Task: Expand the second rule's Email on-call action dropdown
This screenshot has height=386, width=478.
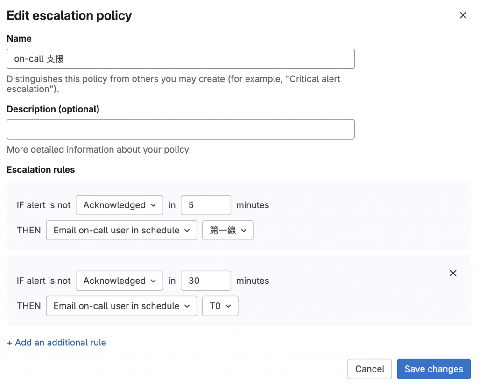Action: (121, 306)
